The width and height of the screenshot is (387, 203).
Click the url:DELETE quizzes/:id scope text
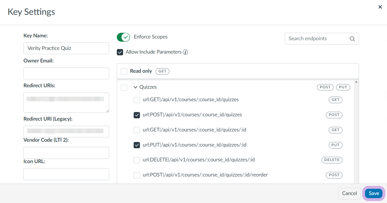[199, 160]
